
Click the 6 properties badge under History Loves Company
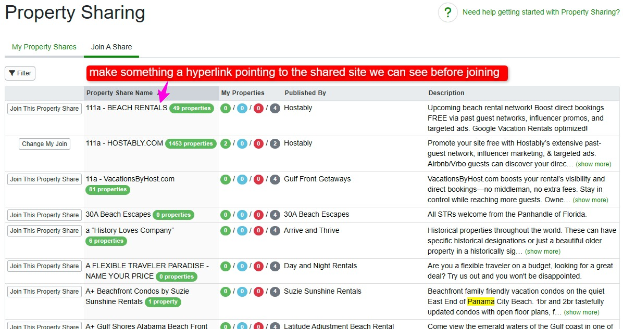pyautogui.click(x=106, y=241)
